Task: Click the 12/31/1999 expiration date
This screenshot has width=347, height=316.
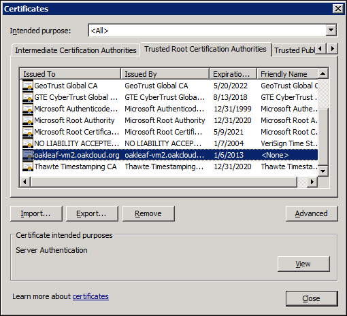Action: tap(233, 109)
